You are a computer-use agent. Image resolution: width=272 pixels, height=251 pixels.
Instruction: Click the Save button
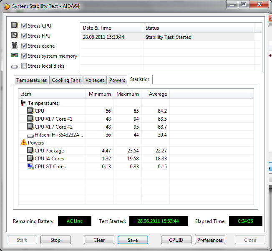point(133,240)
